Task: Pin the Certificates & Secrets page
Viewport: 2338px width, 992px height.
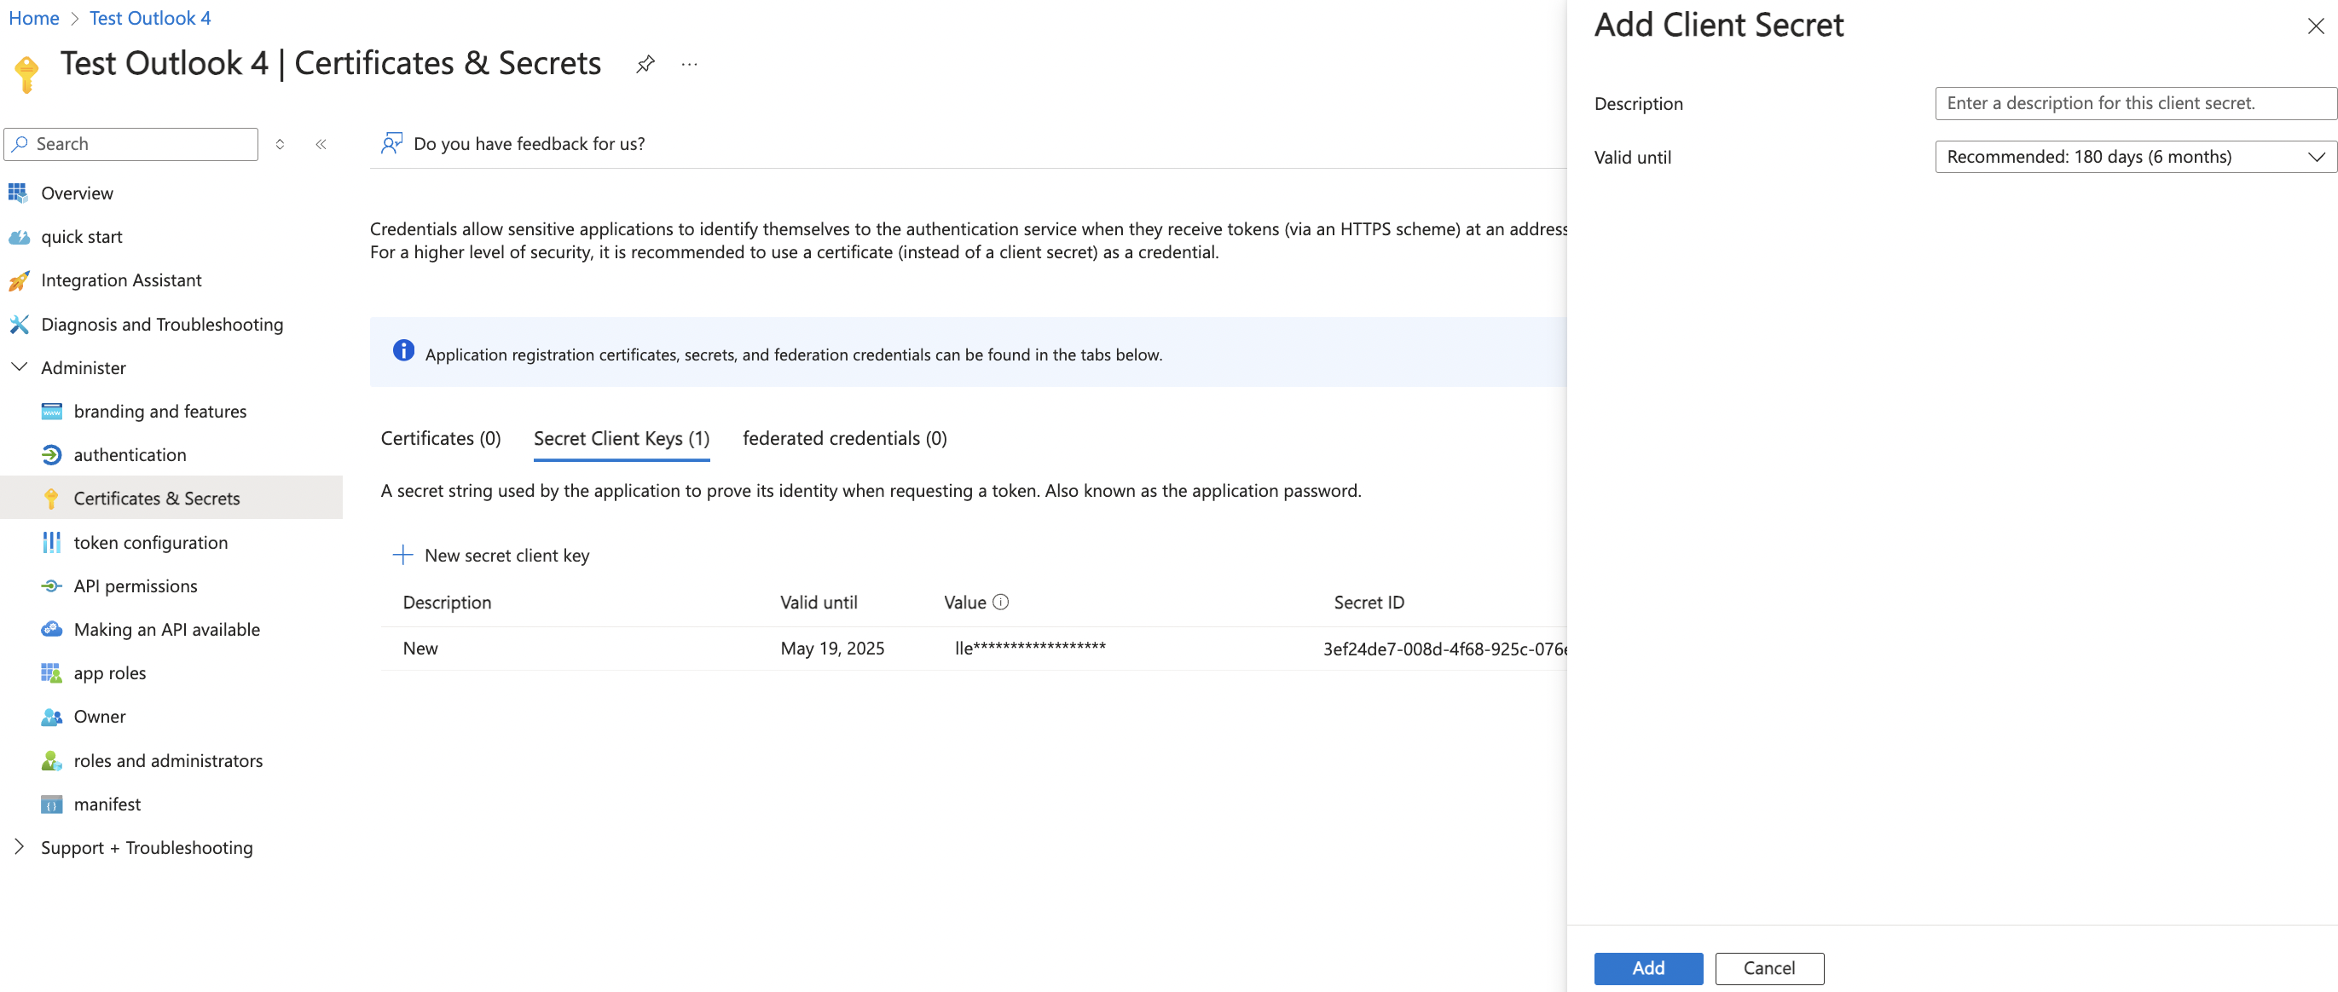Action: pos(645,65)
